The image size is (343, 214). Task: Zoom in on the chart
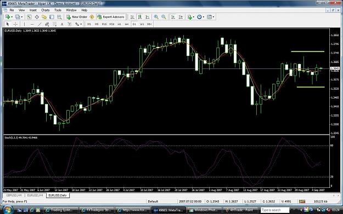[156, 17]
